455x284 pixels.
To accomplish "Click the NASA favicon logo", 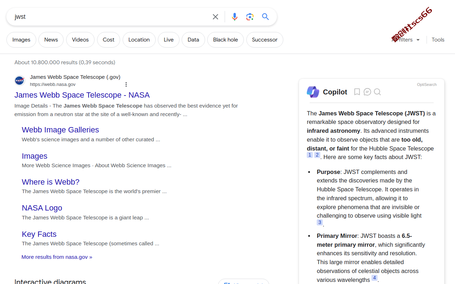I will coord(20,81).
